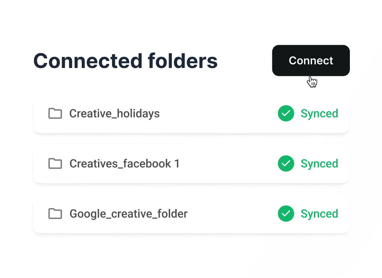Click the green checkmark in Creative_holidays row
This screenshot has width=382, height=278.
point(286,113)
